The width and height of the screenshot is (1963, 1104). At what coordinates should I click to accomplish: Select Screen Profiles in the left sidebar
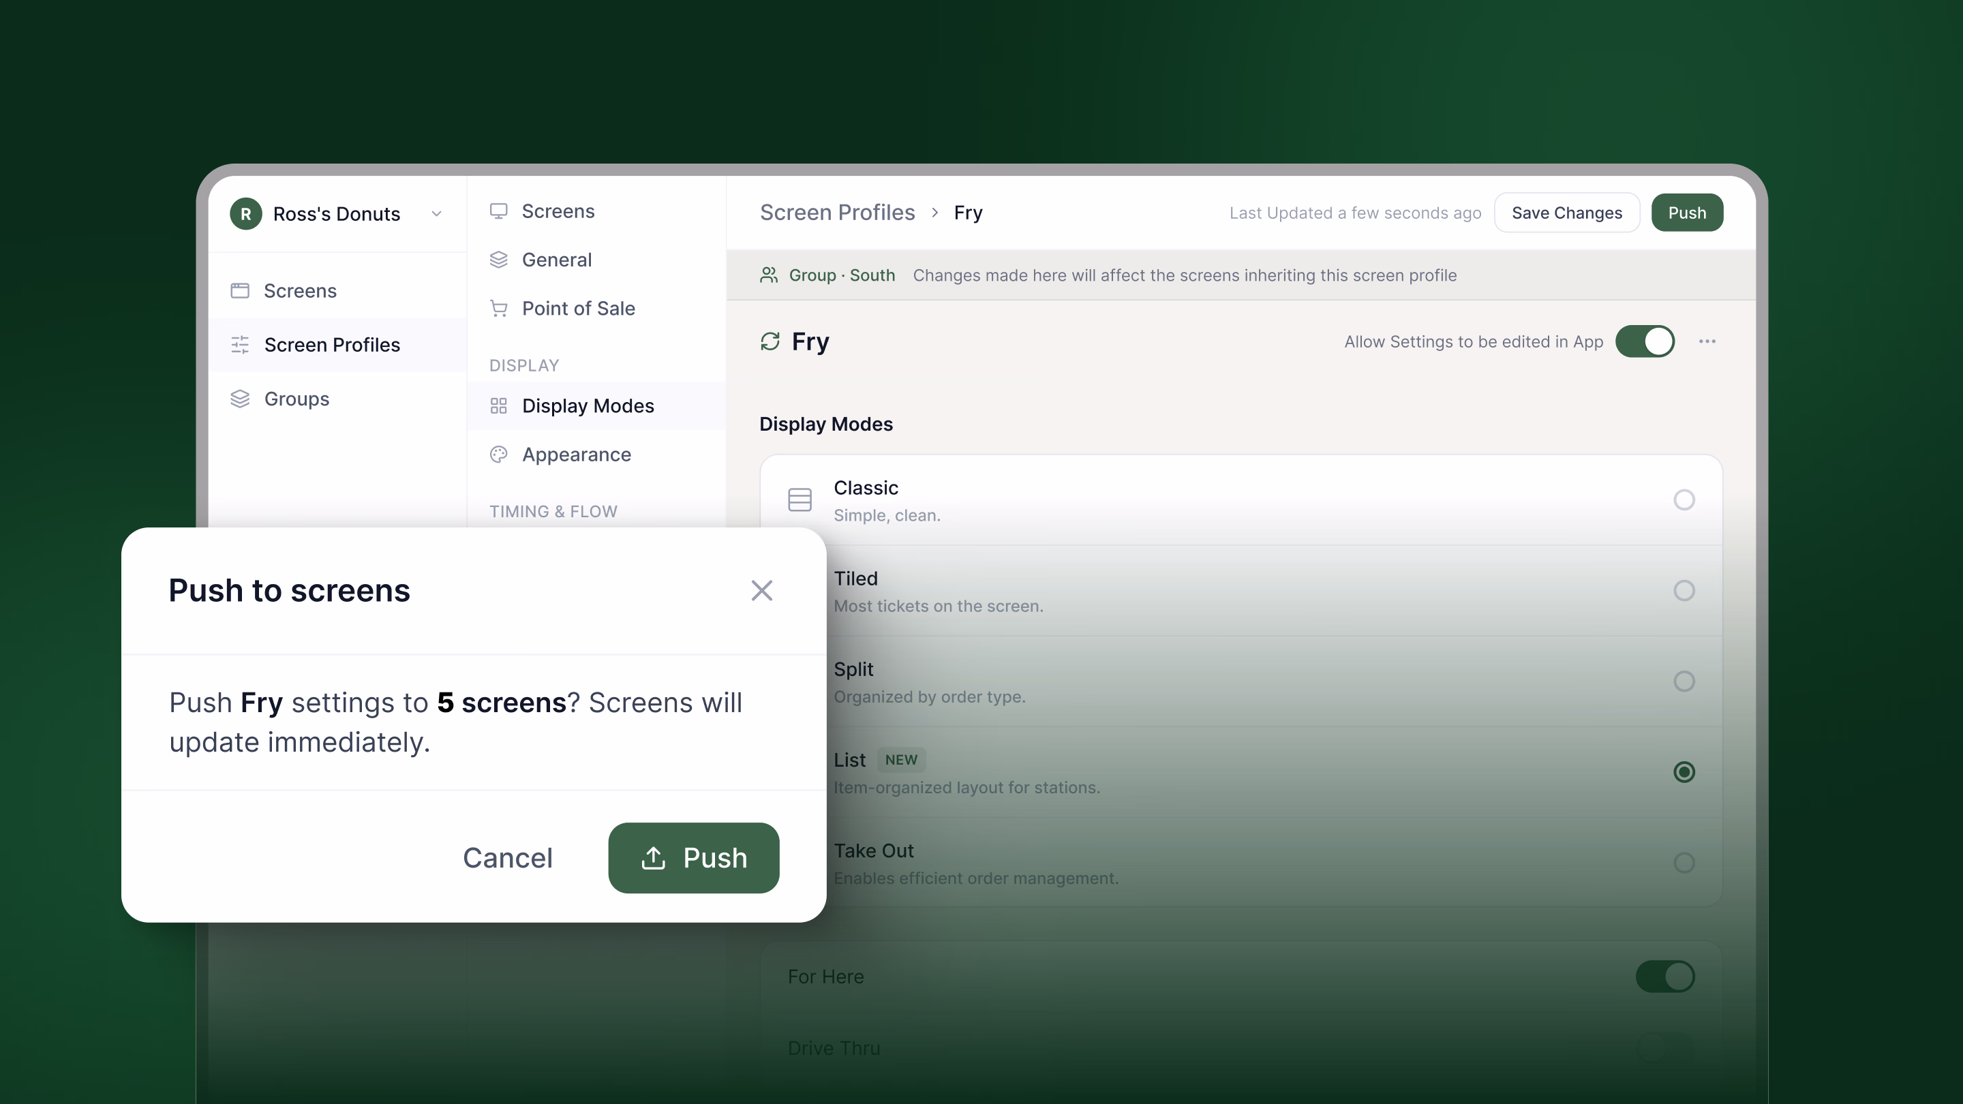point(337,344)
